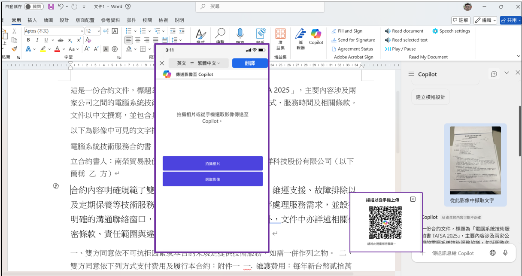
Task: Apply Underline formatting
Action: (46, 40)
